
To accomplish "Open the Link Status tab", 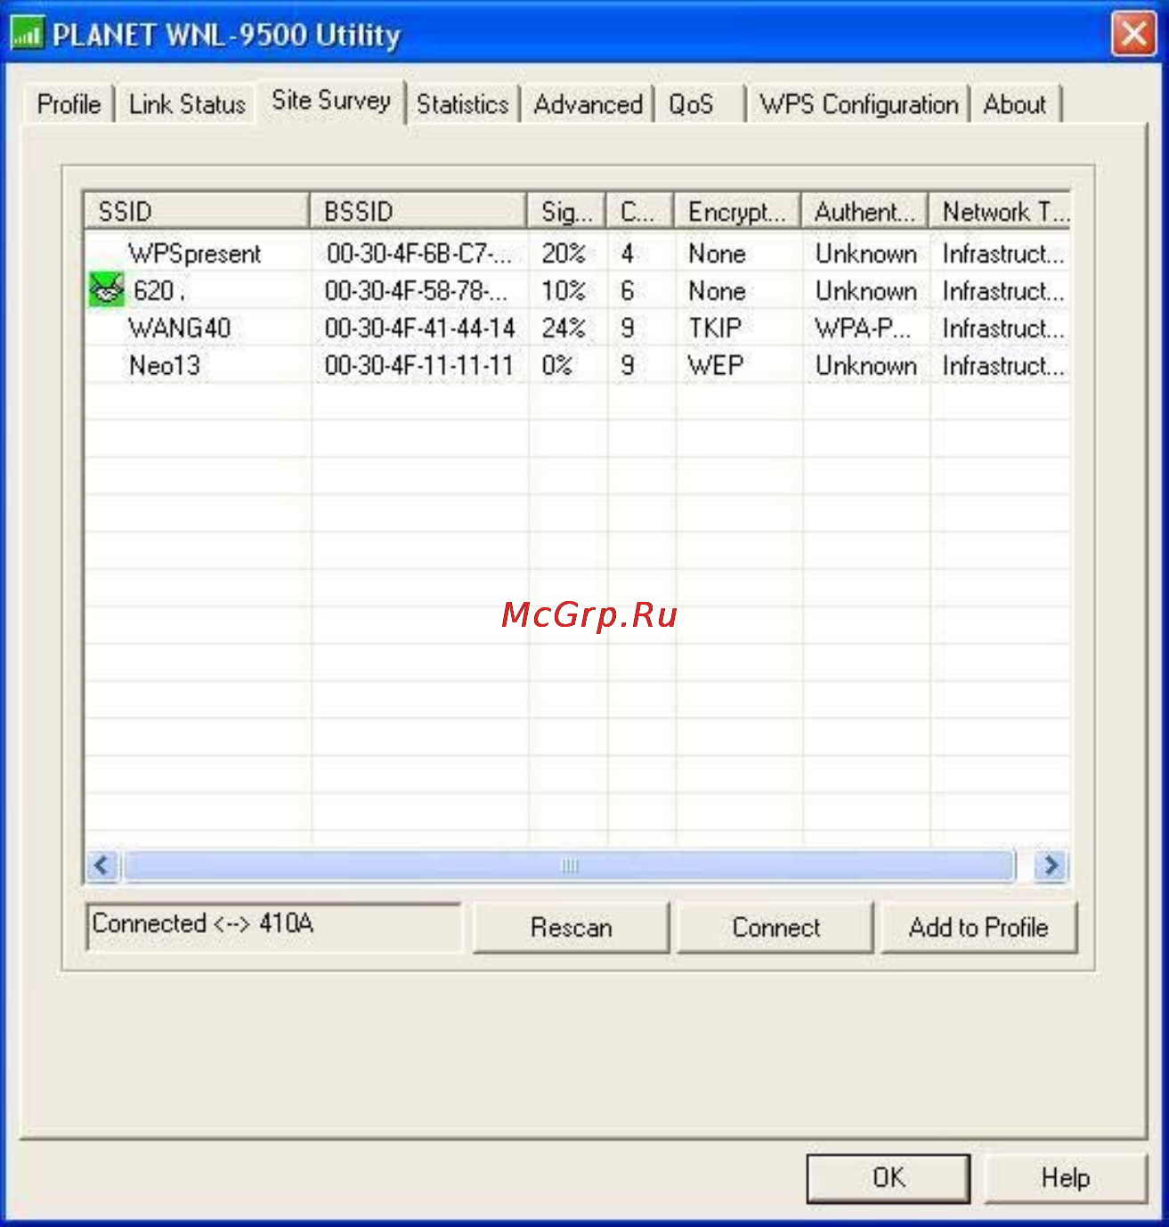I will (x=187, y=104).
